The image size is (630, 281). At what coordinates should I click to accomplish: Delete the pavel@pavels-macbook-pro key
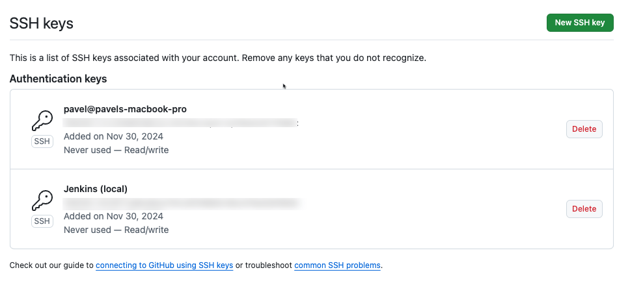tap(584, 129)
